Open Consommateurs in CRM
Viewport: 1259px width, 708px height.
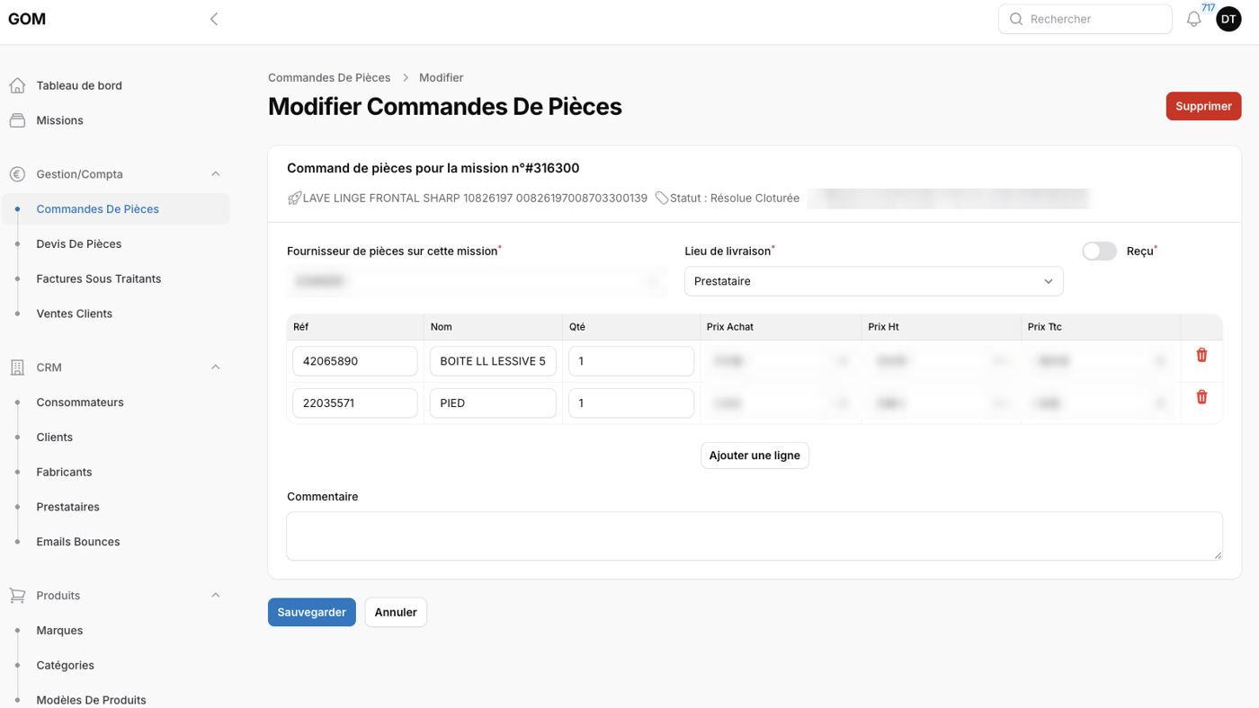(80, 403)
